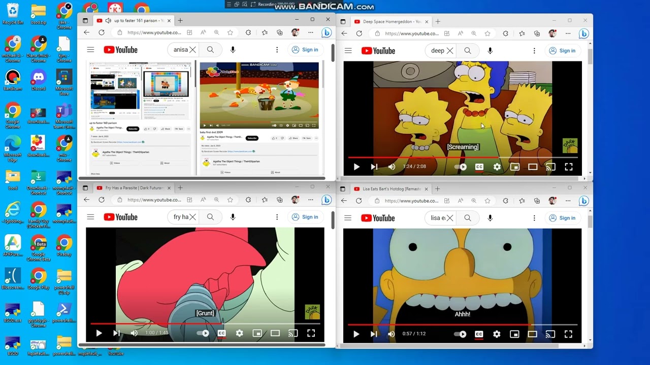Viewport: 650px width, 365px height.
Task: Play the Lisa Eats Bart's Hotdog video
Action: click(356, 334)
